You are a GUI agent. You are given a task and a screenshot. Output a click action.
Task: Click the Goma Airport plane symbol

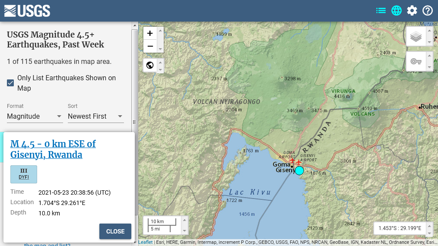click(x=292, y=161)
